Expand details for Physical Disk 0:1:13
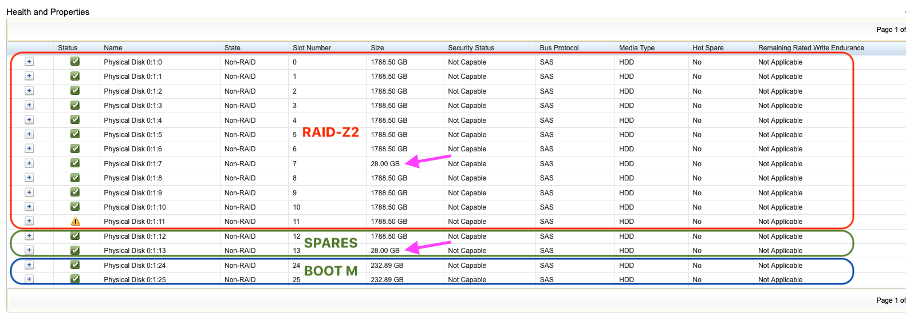Screen dimensions: 906x313 (29, 250)
